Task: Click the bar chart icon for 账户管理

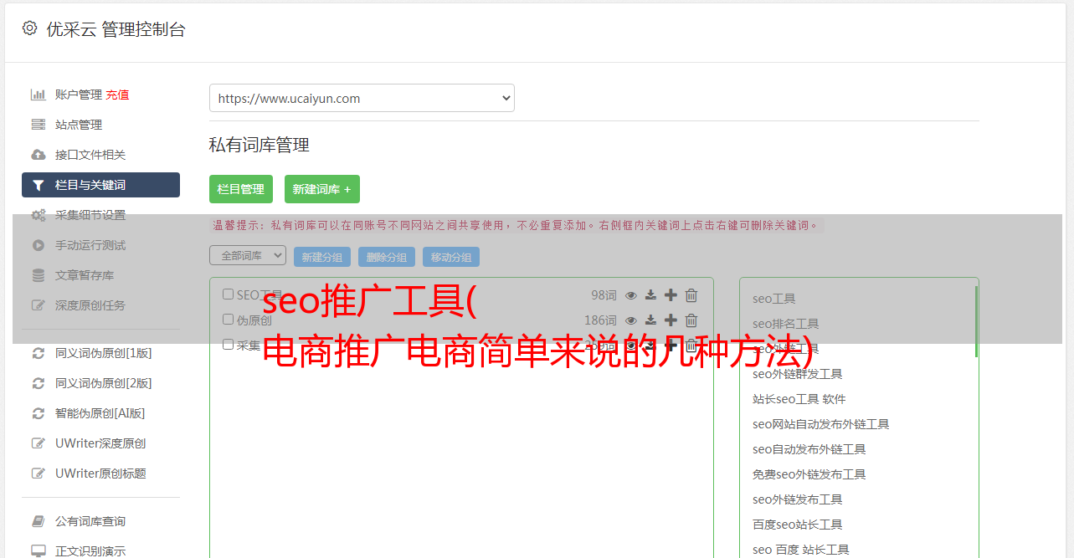Action: 39,95
